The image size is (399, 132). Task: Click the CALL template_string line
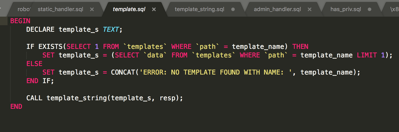coord(105,98)
